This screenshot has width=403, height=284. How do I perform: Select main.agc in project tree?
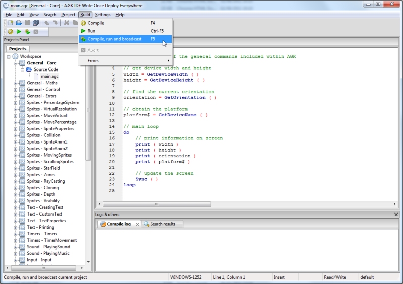49,76
